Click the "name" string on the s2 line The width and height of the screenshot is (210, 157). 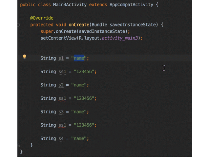point(79,85)
